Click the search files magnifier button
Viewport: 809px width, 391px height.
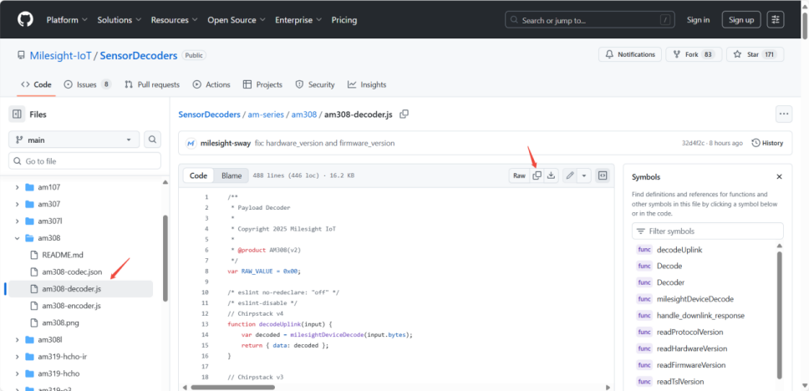[x=152, y=140]
